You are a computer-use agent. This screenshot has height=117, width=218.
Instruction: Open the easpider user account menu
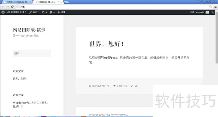[x=199, y=12]
